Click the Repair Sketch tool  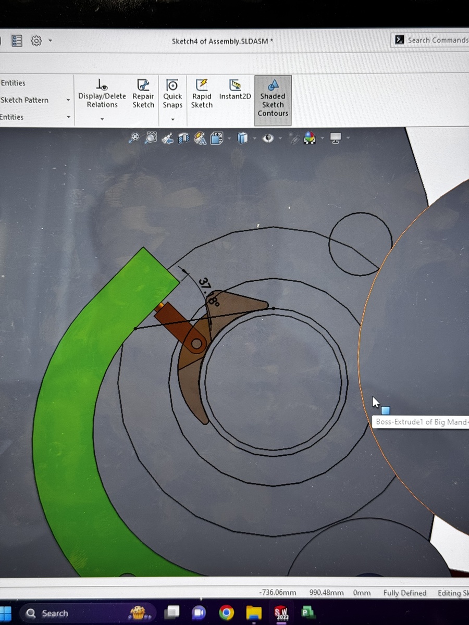143,94
